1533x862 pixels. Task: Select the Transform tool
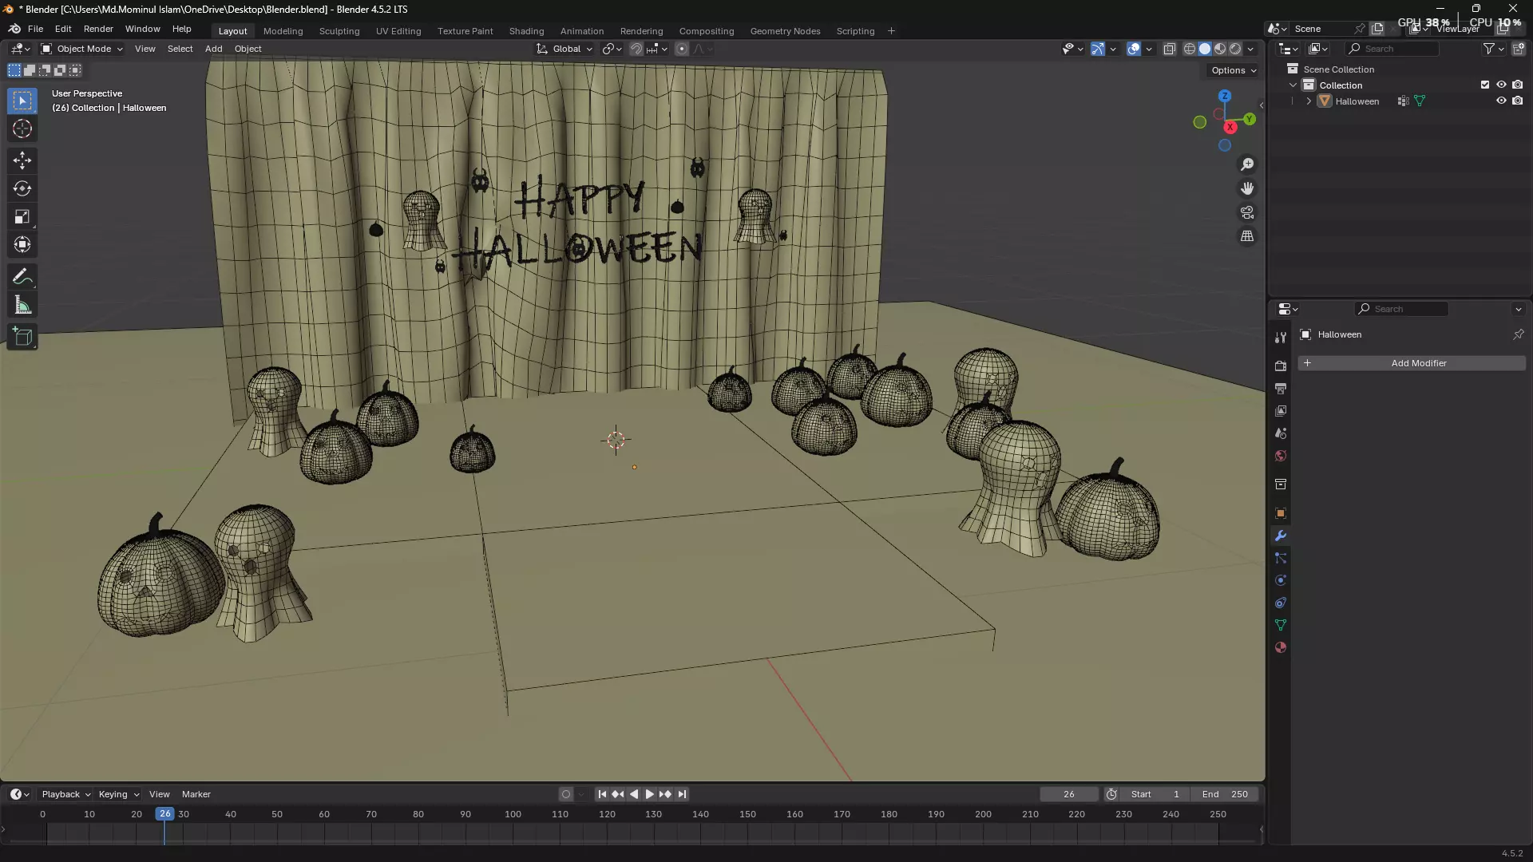(22, 244)
